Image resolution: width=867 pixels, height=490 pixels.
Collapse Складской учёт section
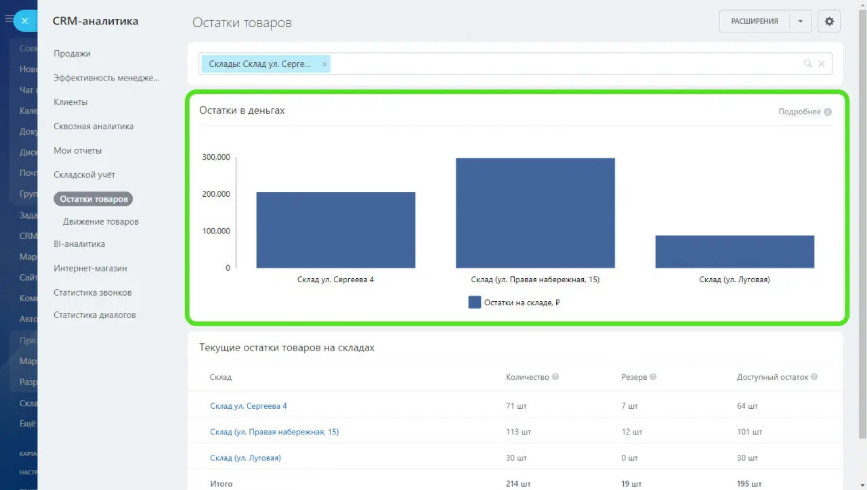84,175
